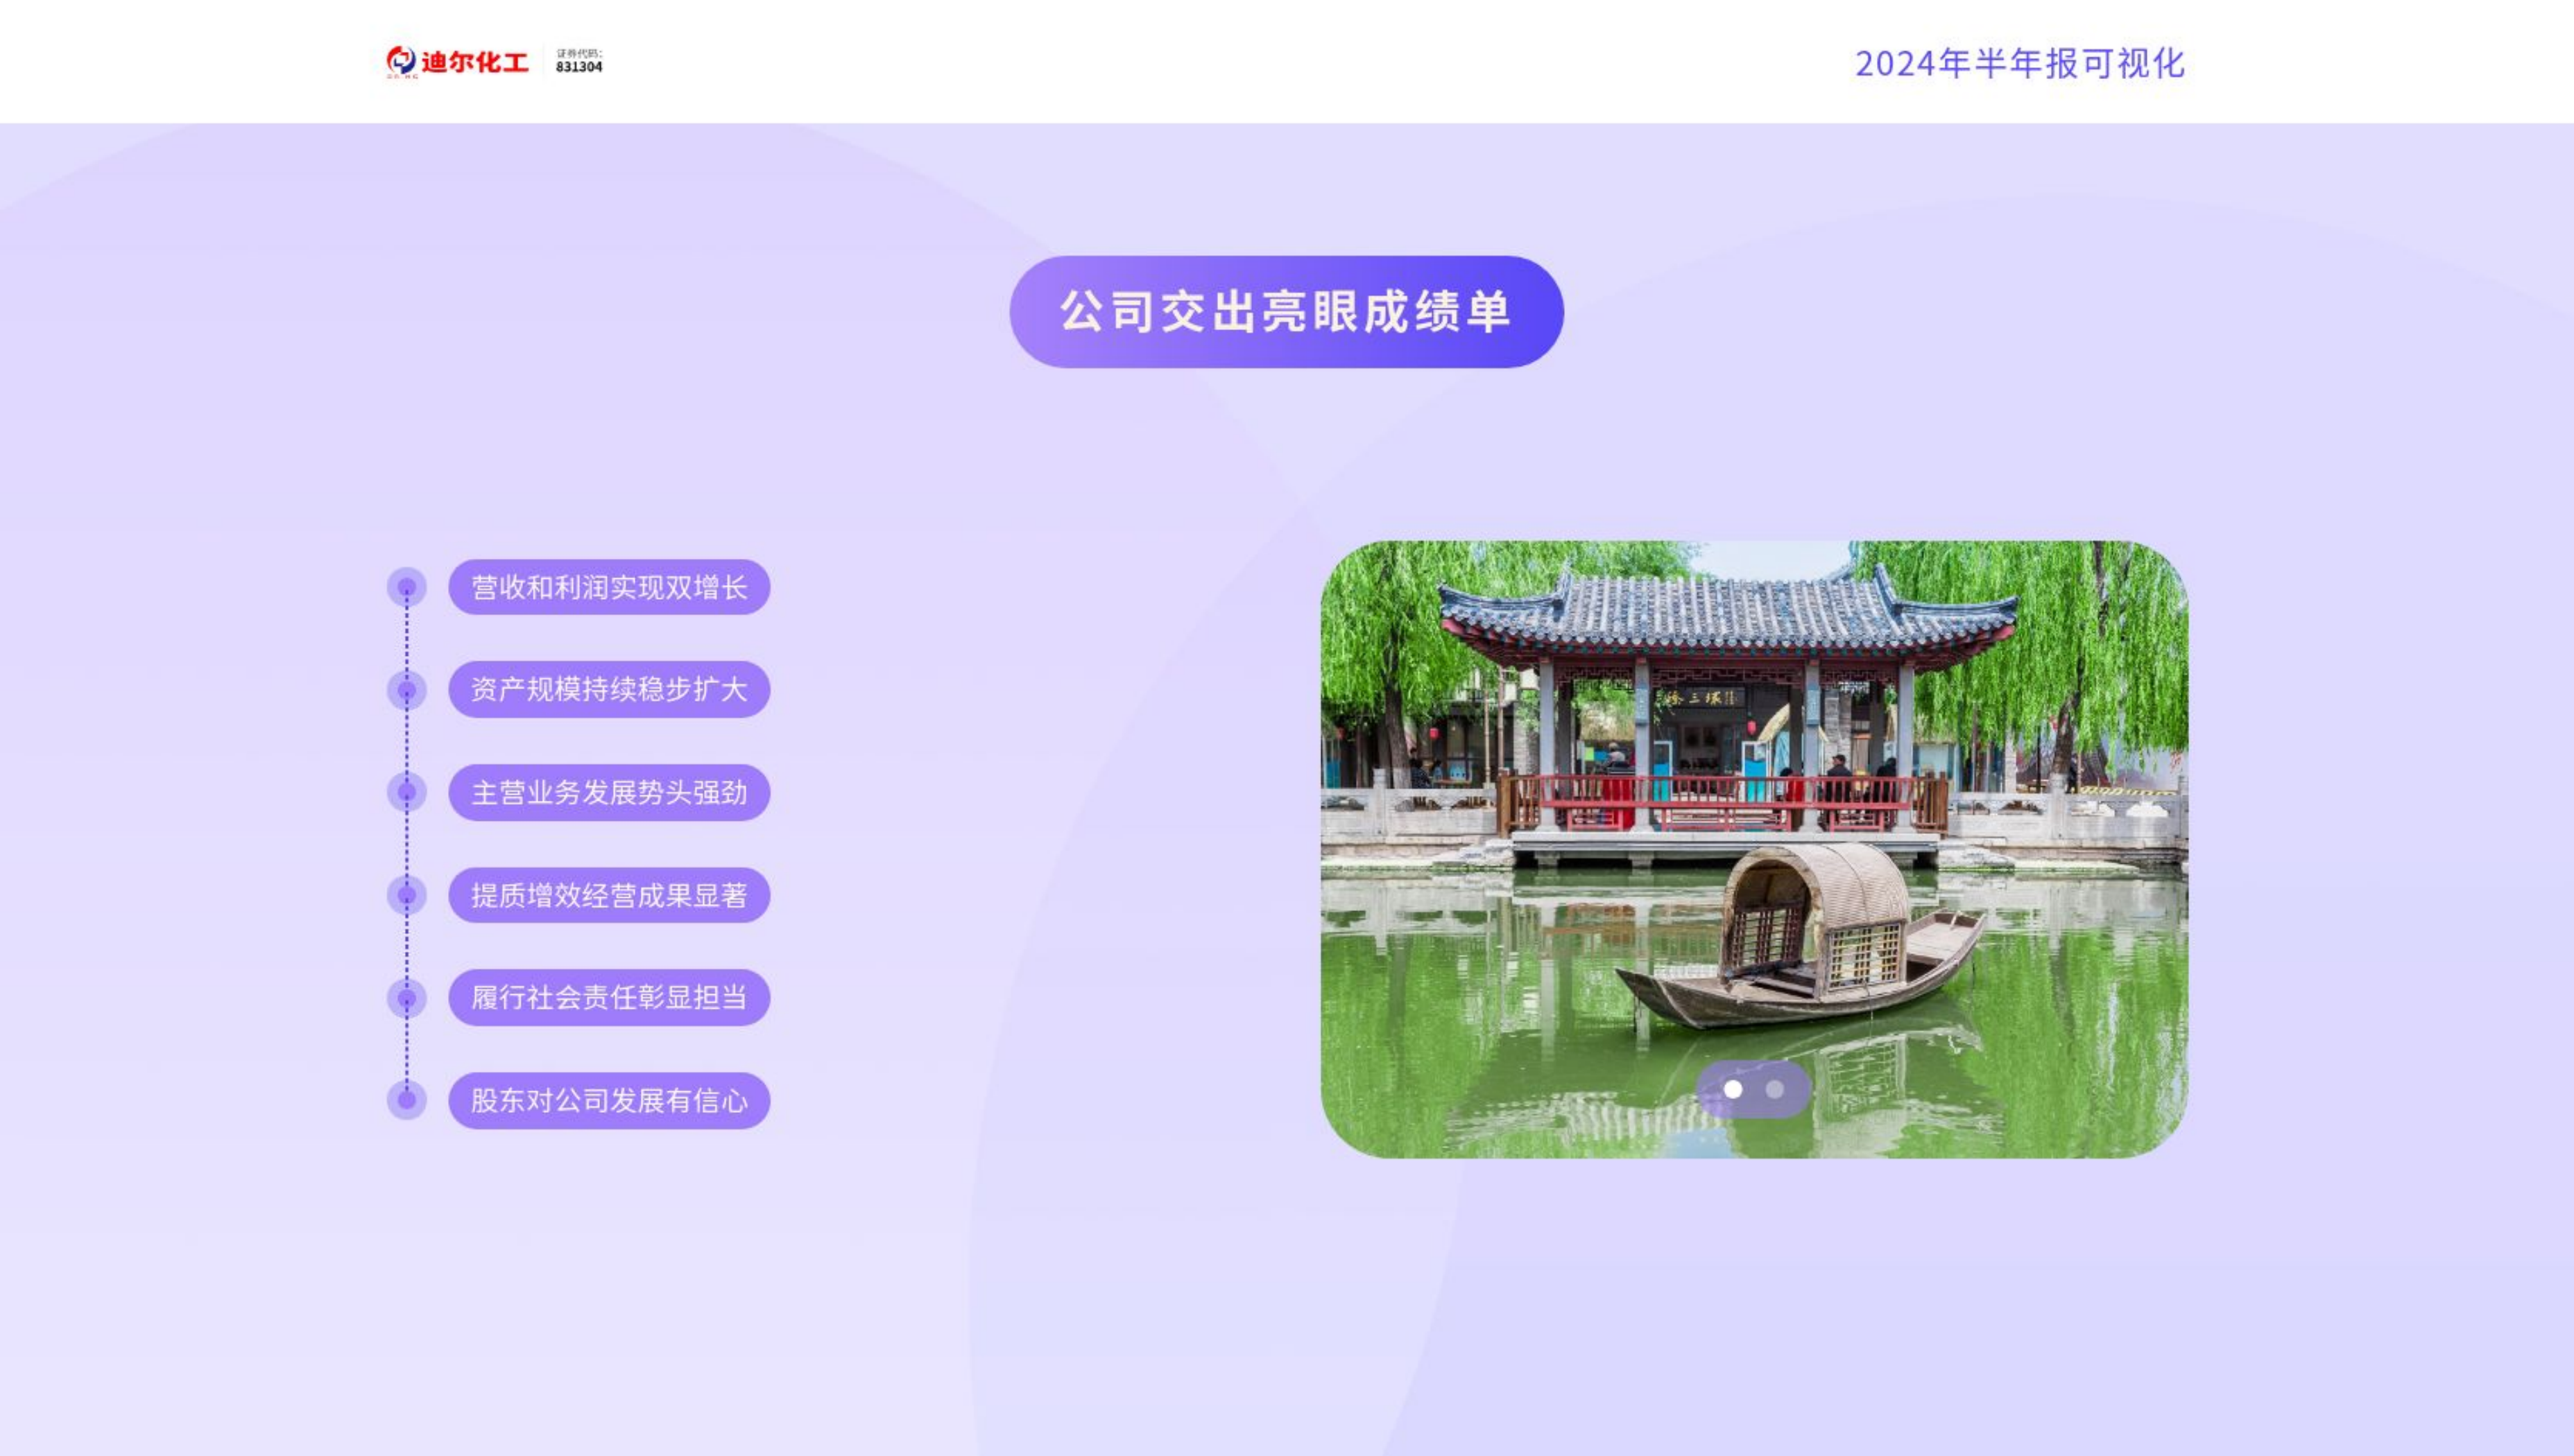Click the 迪尔化工 logo emblem icon
This screenshot has width=2574, height=1456.
400,61
